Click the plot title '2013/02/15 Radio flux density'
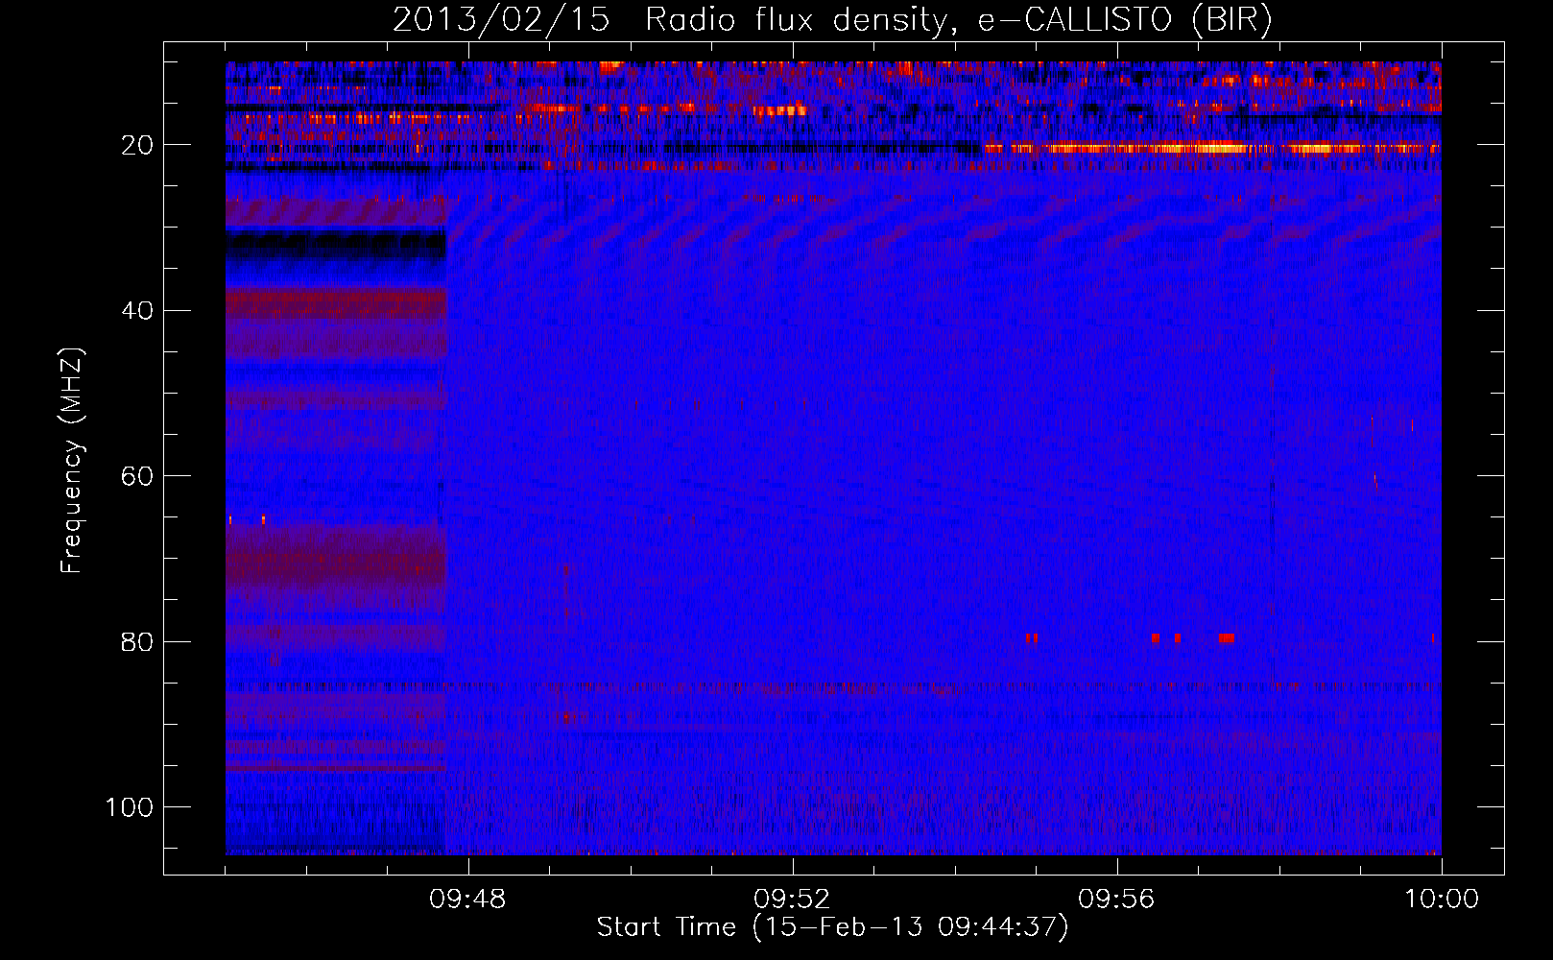The height and width of the screenshot is (960, 1553). coord(832,20)
